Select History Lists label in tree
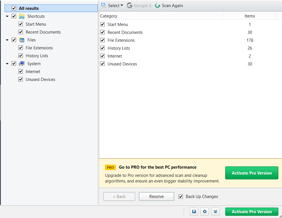Screen dimensions: 282x218 37,56
